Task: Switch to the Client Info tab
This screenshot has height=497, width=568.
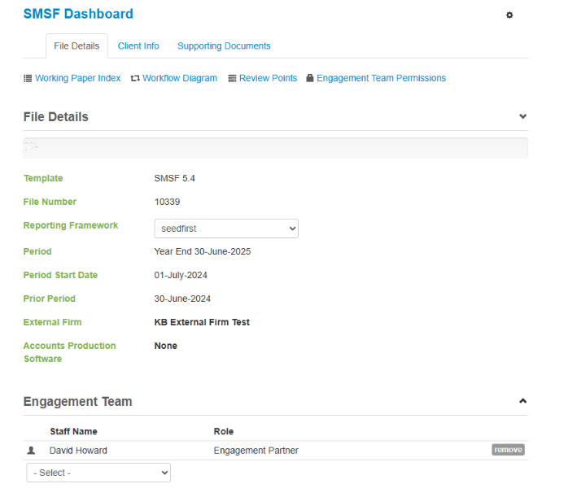Action: pos(138,46)
